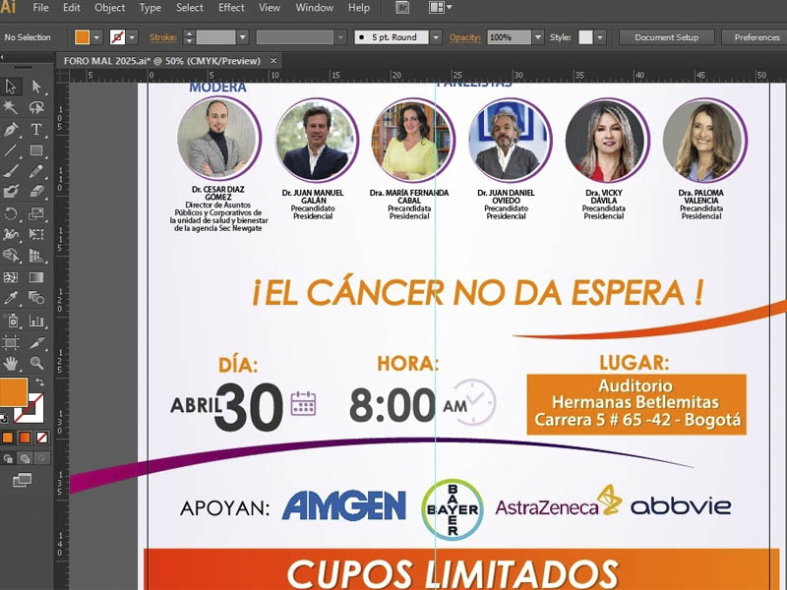
Task: Click the orange Fill color swatch in toolbox
Action: tap(14, 392)
